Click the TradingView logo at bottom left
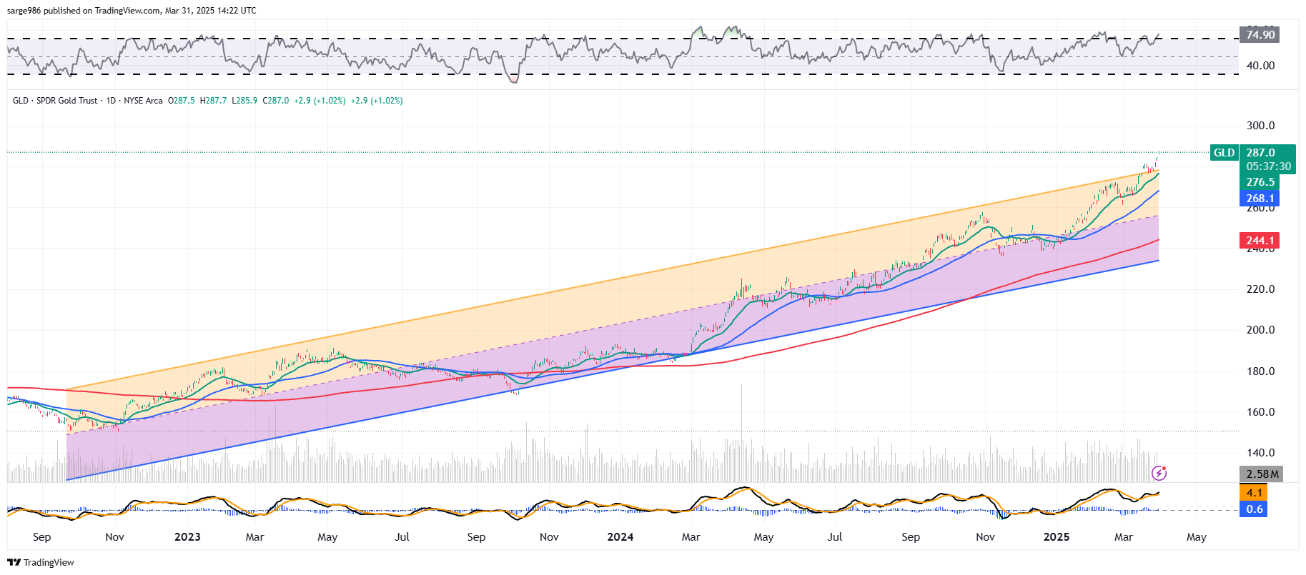Image resolution: width=1306 pixels, height=575 pixels. click(41, 562)
